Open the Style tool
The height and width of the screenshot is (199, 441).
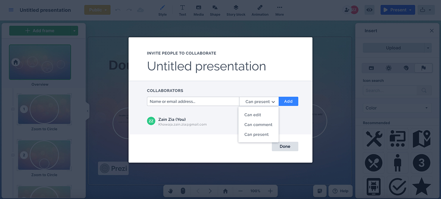162,10
